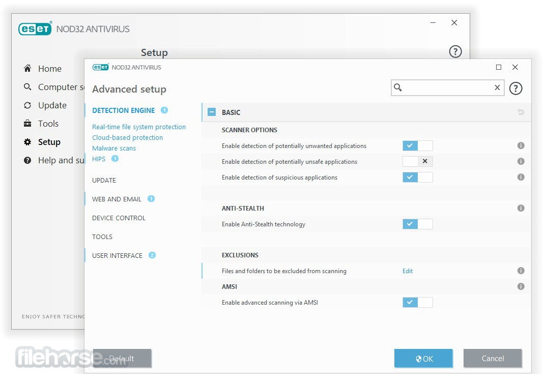Viewport: 547px width, 383px height.
Task: Click the USER INTERFACE notification badge
Action: coord(152,255)
